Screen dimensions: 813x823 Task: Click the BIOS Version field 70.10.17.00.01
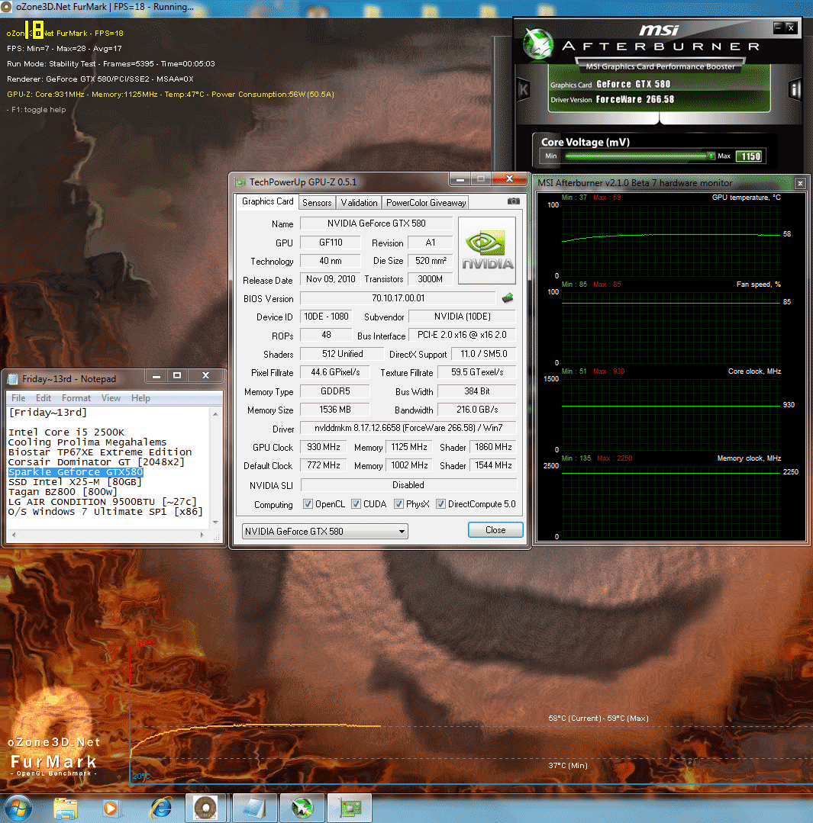click(398, 298)
